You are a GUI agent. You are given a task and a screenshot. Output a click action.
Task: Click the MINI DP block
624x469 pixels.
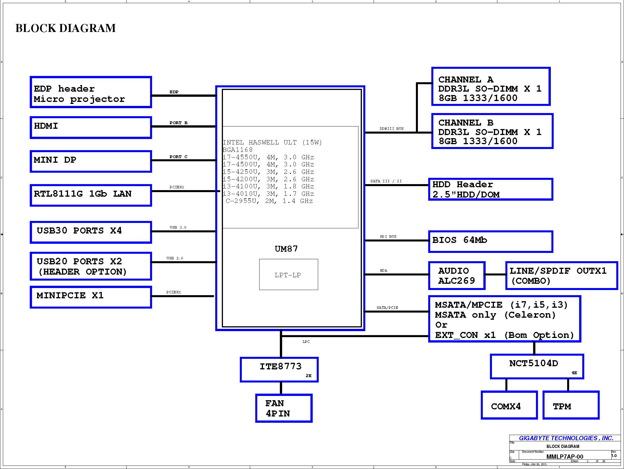(x=91, y=161)
